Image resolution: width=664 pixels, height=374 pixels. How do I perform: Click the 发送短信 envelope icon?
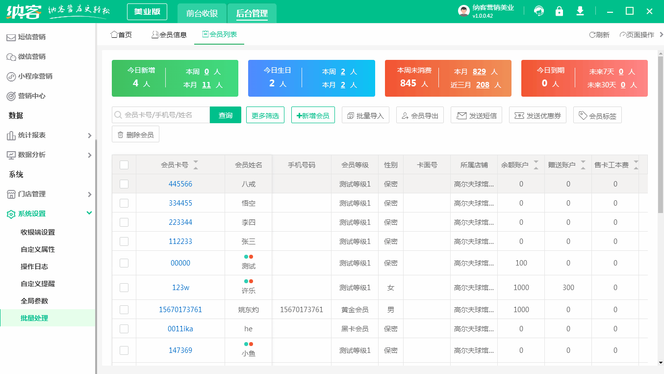point(461,115)
